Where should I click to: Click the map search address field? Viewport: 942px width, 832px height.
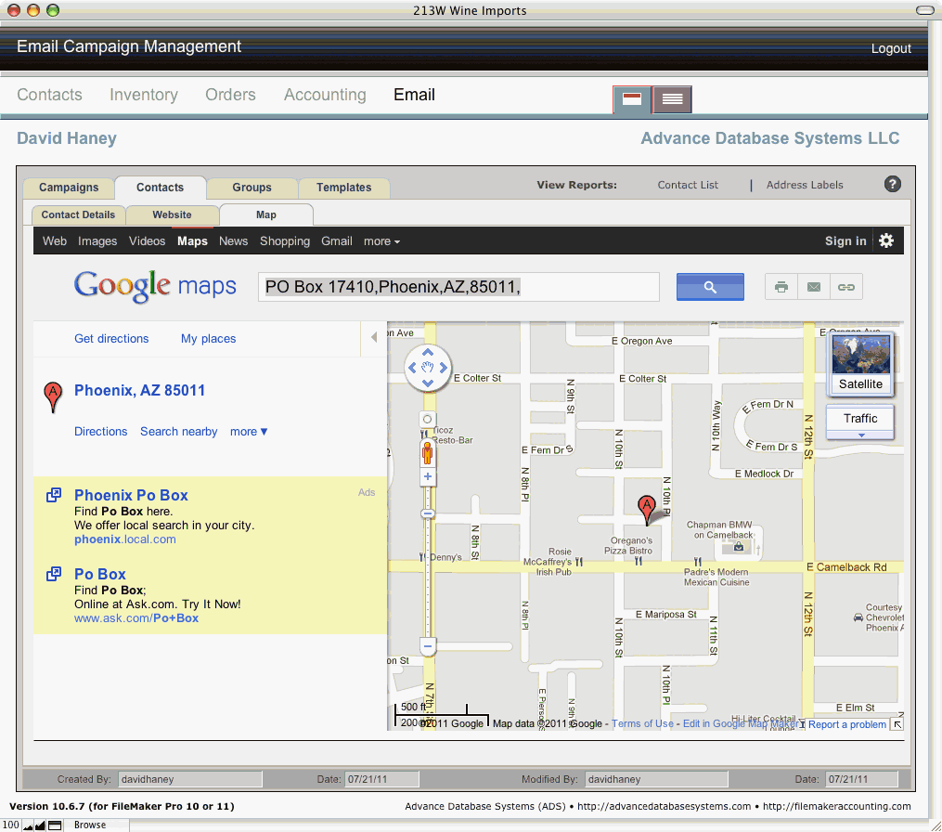[458, 287]
